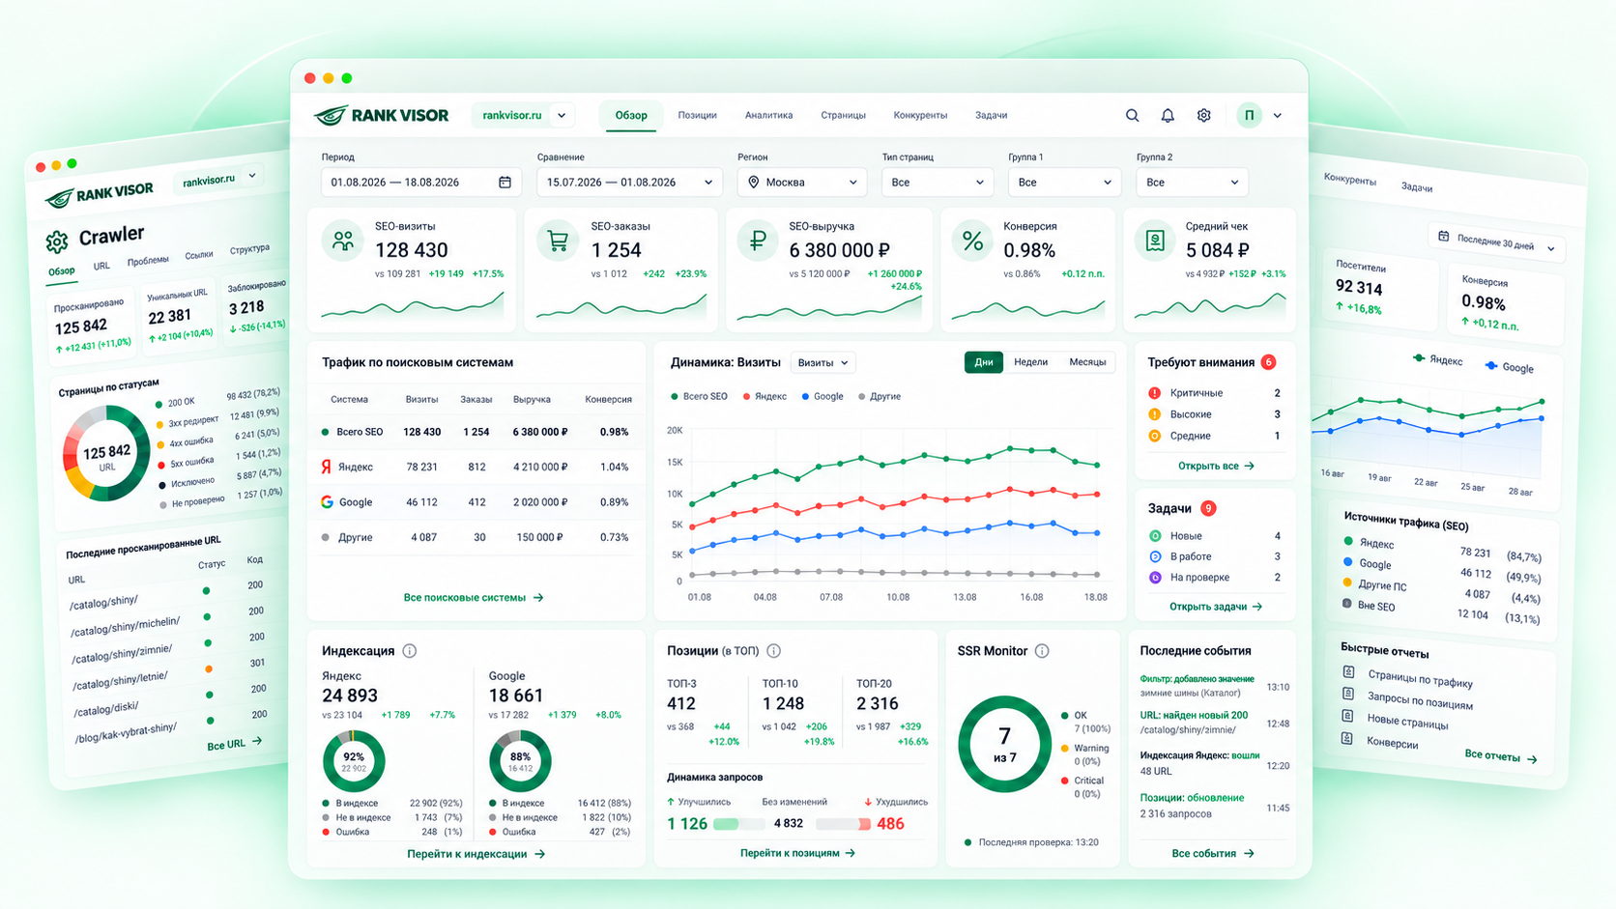Viewport: 1616px width, 909px height.
Task: Click Открыть все link in Требуют внимания
Action: 1216,466
